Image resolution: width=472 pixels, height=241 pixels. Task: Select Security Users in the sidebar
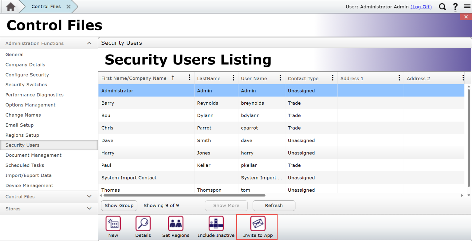click(x=22, y=145)
